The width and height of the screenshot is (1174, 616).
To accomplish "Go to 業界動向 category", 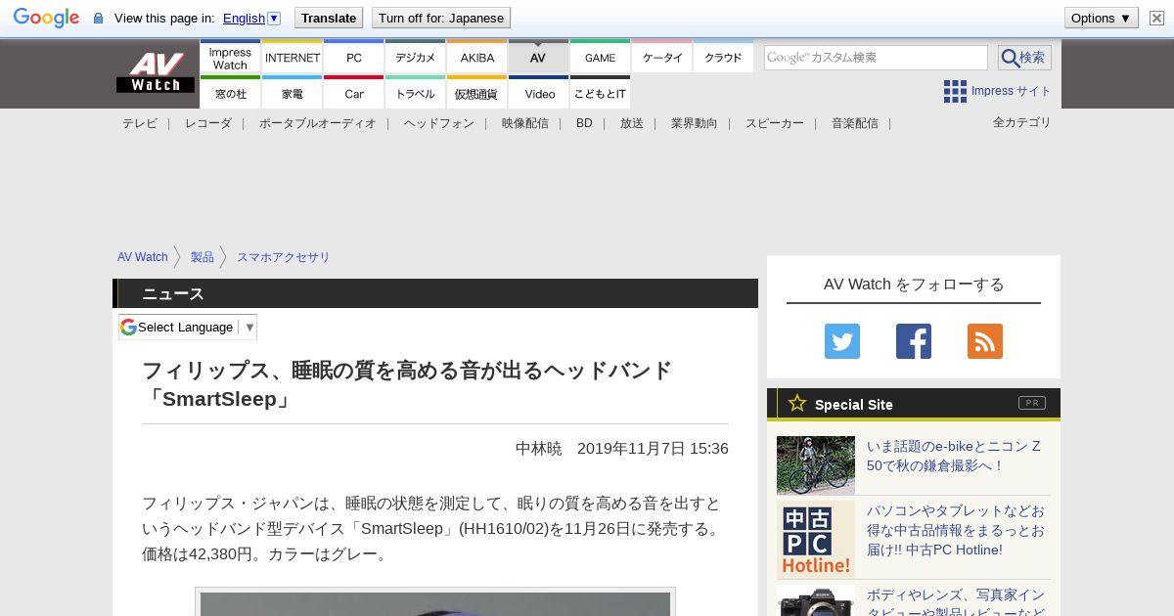I will pos(695,123).
